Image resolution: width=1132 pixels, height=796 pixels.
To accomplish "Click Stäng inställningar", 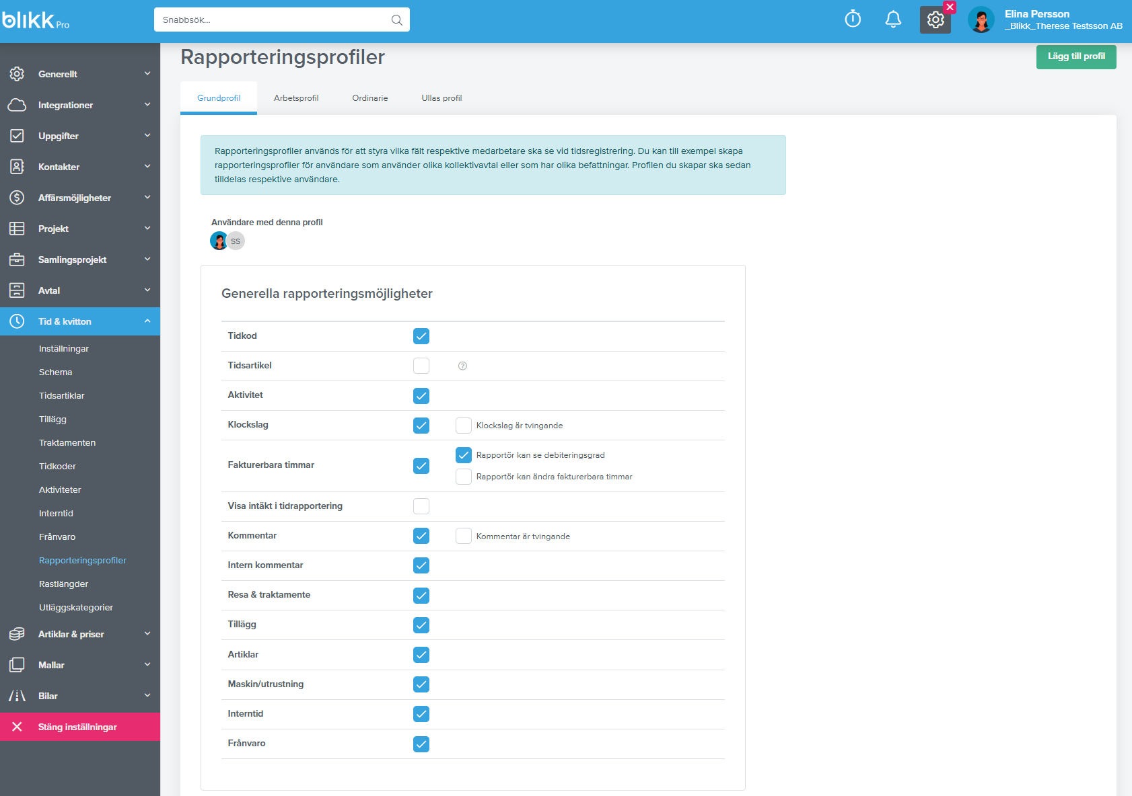I will coord(80,727).
